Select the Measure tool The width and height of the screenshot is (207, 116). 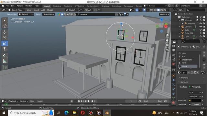[5, 61]
